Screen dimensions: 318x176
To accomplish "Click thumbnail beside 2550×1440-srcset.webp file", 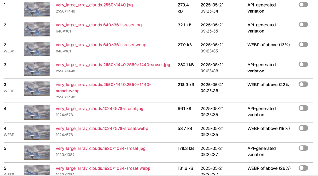I will [37, 89].
